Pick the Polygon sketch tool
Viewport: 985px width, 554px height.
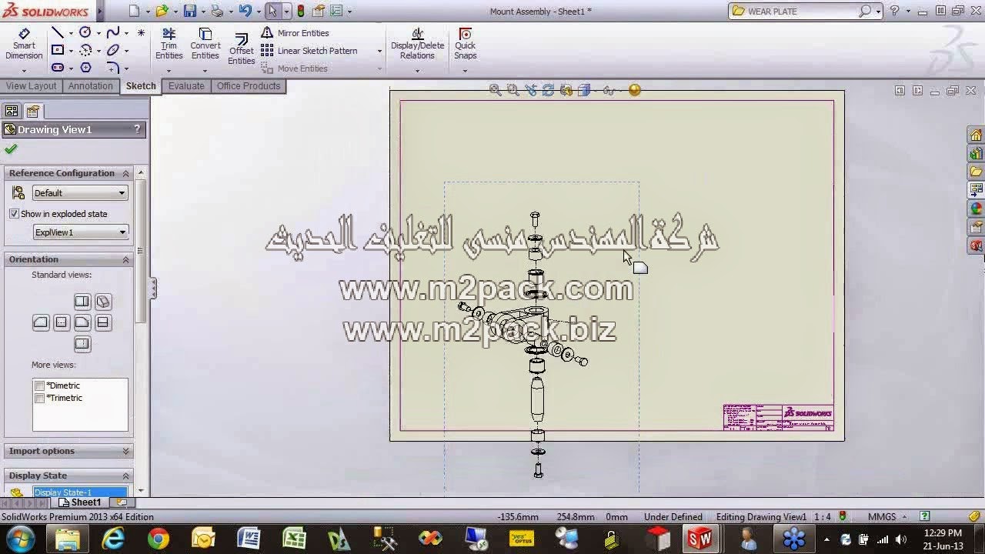coord(85,68)
